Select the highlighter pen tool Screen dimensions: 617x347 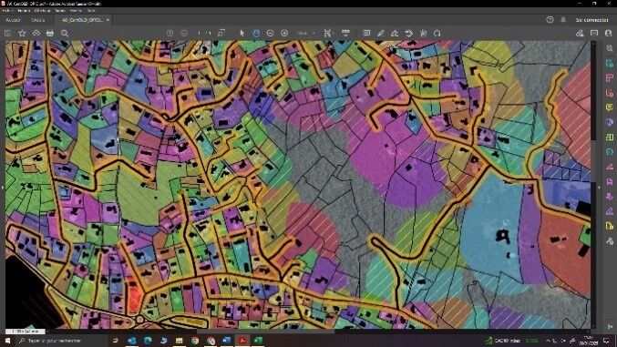pyautogui.click(x=381, y=34)
